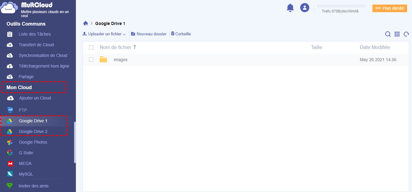Click the Taille column header
The height and width of the screenshot is (192, 412).
[317, 47]
